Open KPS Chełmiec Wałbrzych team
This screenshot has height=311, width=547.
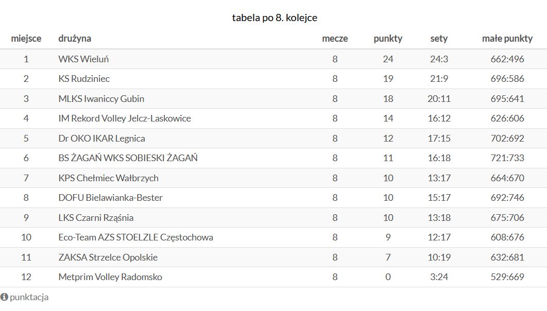click(x=108, y=178)
